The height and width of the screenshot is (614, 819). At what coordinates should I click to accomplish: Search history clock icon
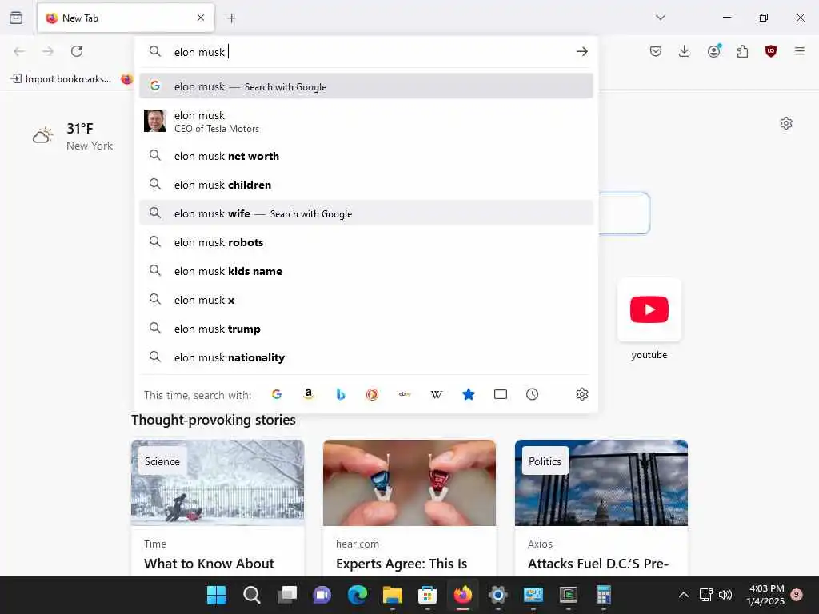pyautogui.click(x=532, y=394)
